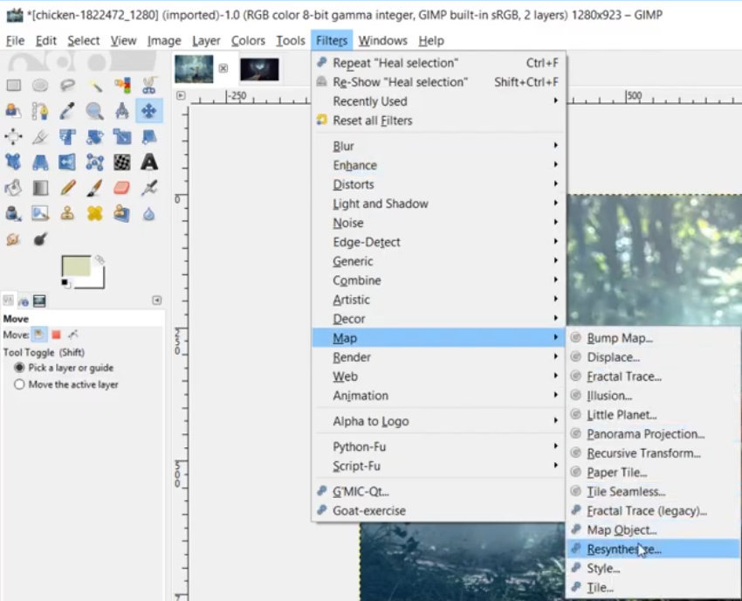The height and width of the screenshot is (601, 742).
Task: Select the Eraser tool
Action: tap(122, 188)
